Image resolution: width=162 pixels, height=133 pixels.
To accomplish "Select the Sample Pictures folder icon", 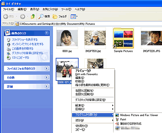I will (123, 38).
